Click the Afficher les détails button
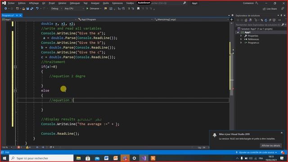 271,145
